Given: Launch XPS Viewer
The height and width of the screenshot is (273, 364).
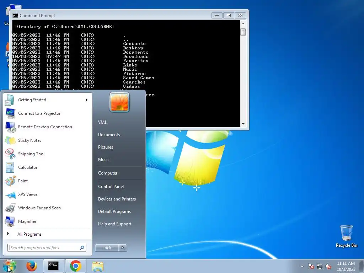Looking at the screenshot, I should [48, 194].
